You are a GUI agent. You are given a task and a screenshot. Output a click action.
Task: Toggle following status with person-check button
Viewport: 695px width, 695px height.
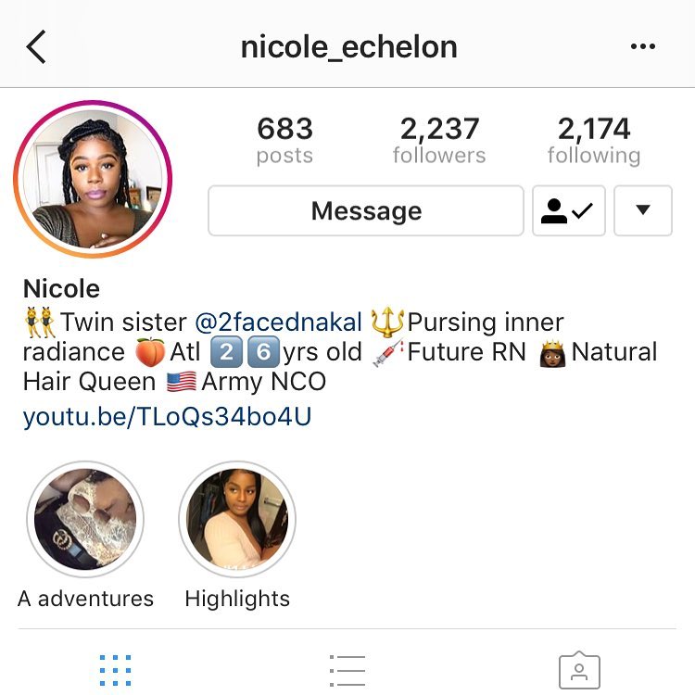568,210
